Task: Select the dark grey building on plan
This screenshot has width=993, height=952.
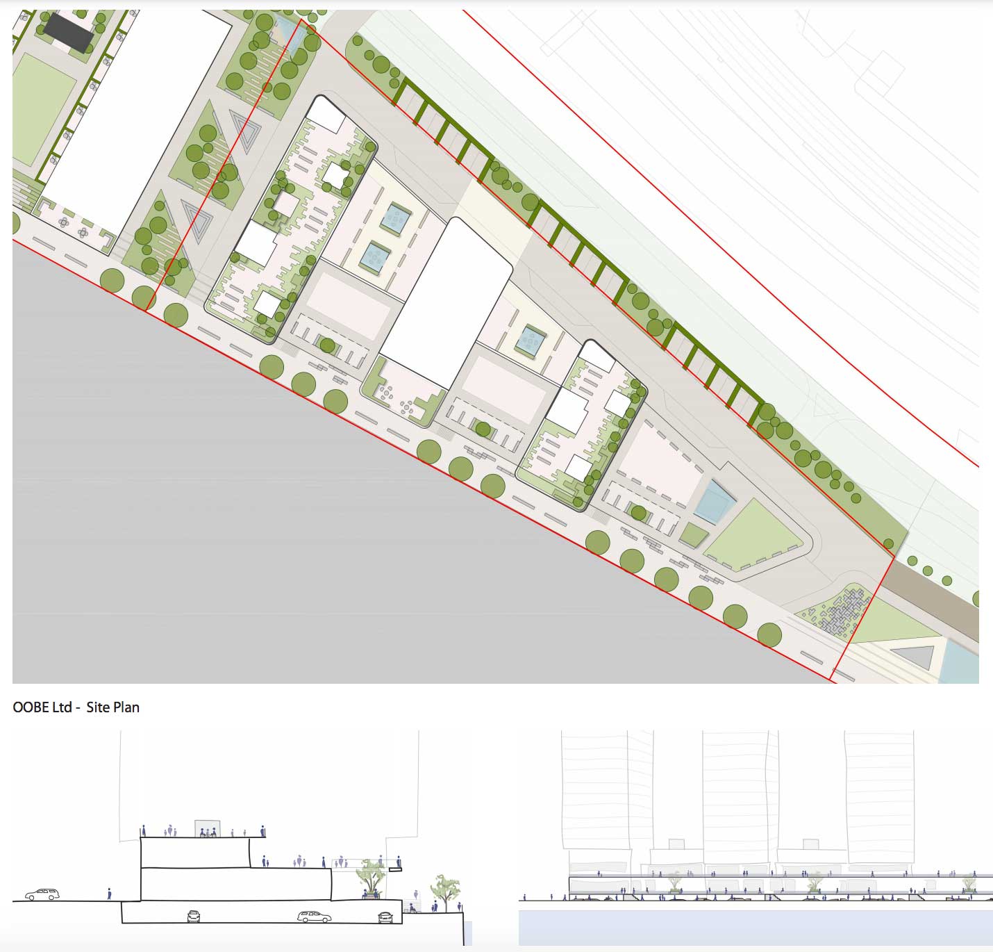Action: 69,33
